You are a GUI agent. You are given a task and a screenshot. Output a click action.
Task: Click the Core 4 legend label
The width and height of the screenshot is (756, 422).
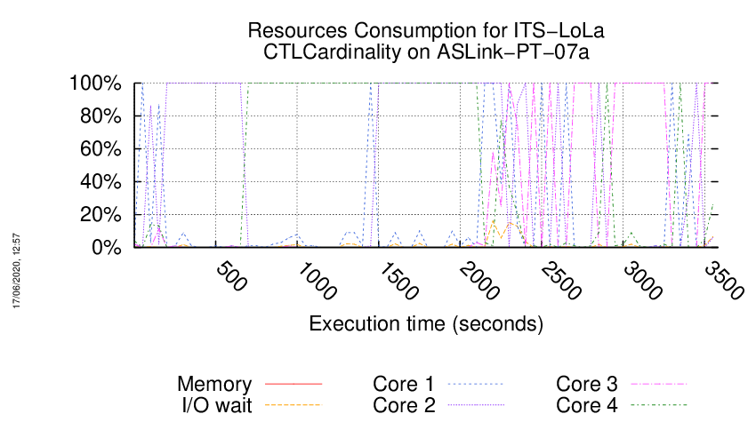coord(587,405)
